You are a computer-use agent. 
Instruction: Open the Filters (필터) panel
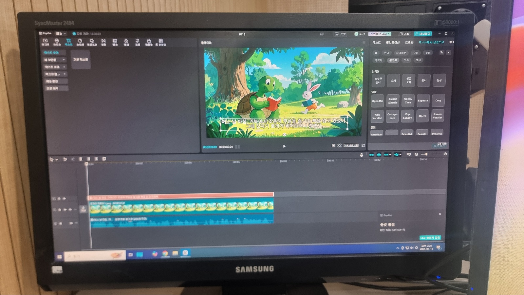pyautogui.click(x=126, y=42)
